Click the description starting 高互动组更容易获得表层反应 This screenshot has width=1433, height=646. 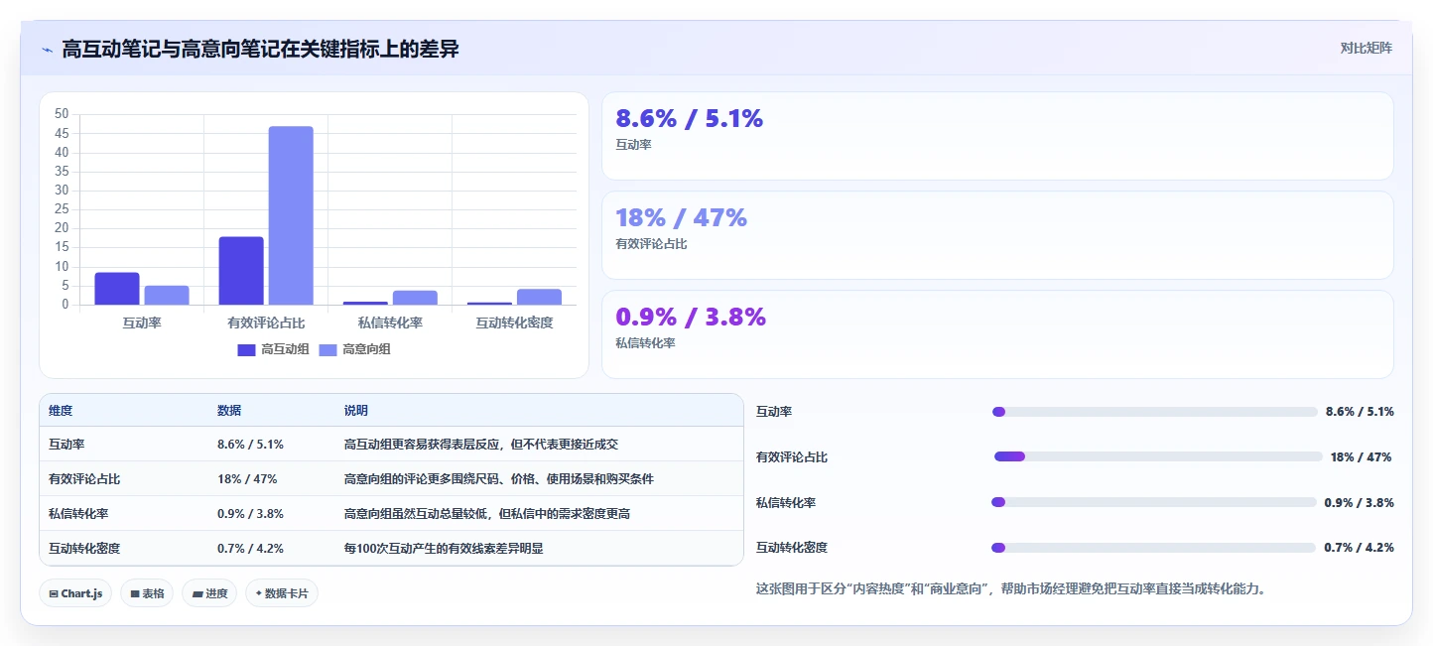481,445
